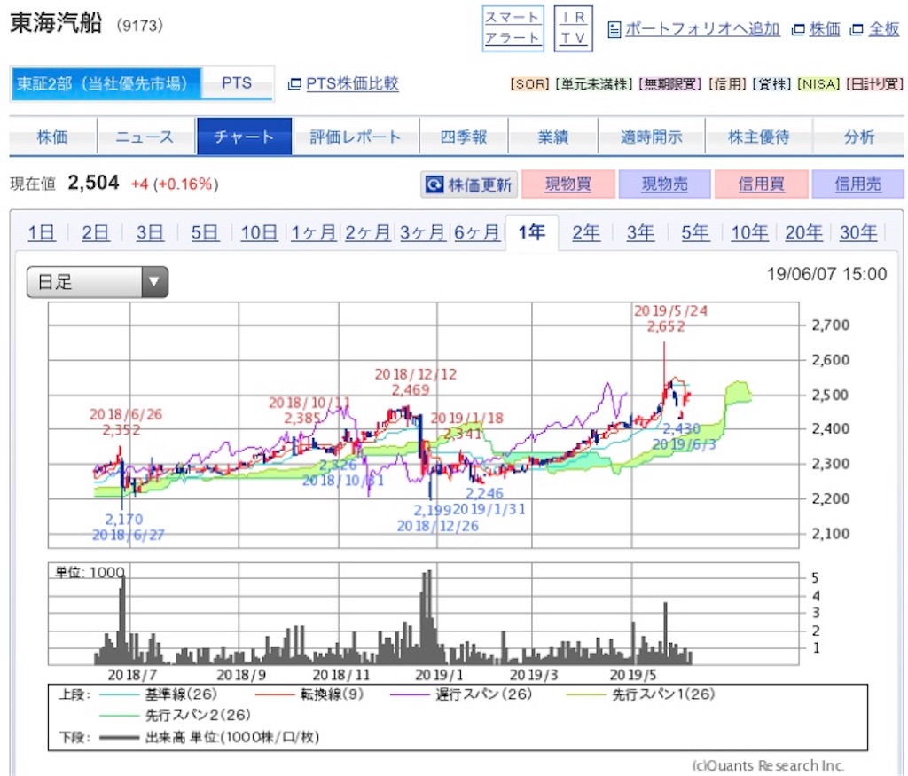Switch to the 株価 tab
The image size is (908, 776).
tap(52, 137)
